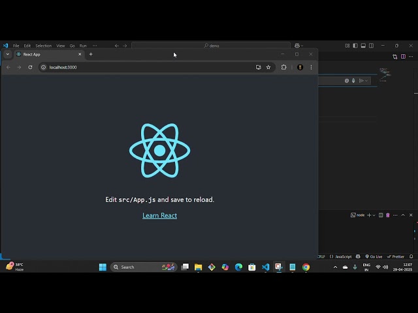The height and width of the screenshot is (313, 418).
Task: Open editor more actions ellipsis
Action: [411, 57]
